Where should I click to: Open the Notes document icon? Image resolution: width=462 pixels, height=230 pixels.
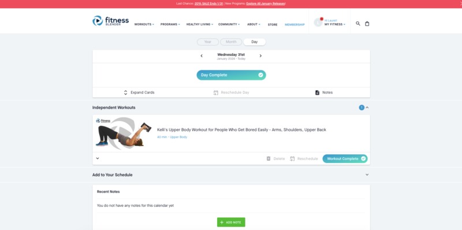(317, 92)
